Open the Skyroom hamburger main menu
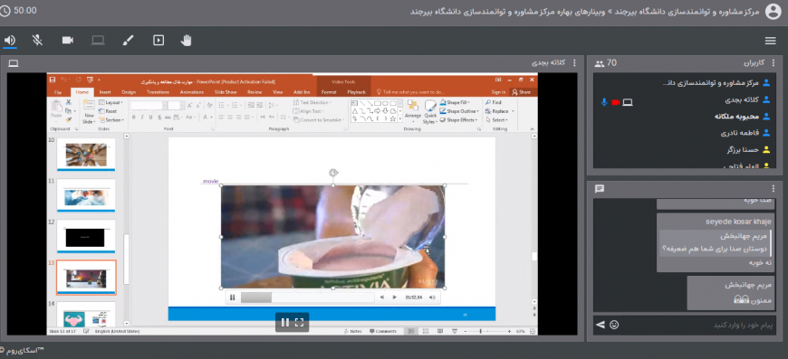The width and height of the screenshot is (788, 359). [771, 41]
